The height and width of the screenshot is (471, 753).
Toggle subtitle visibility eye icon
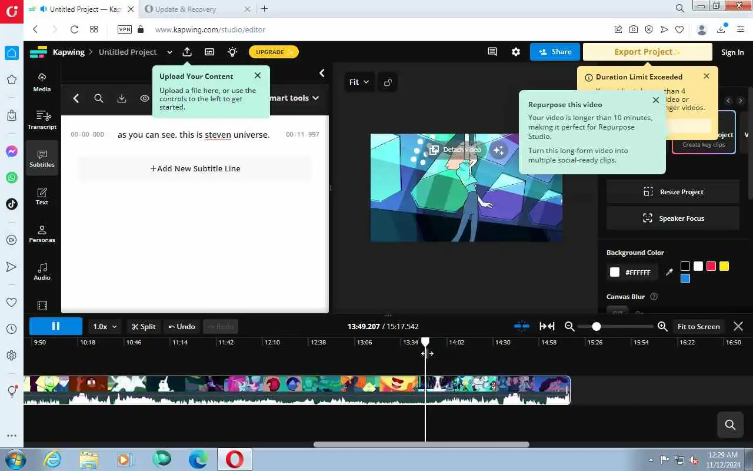pos(145,98)
